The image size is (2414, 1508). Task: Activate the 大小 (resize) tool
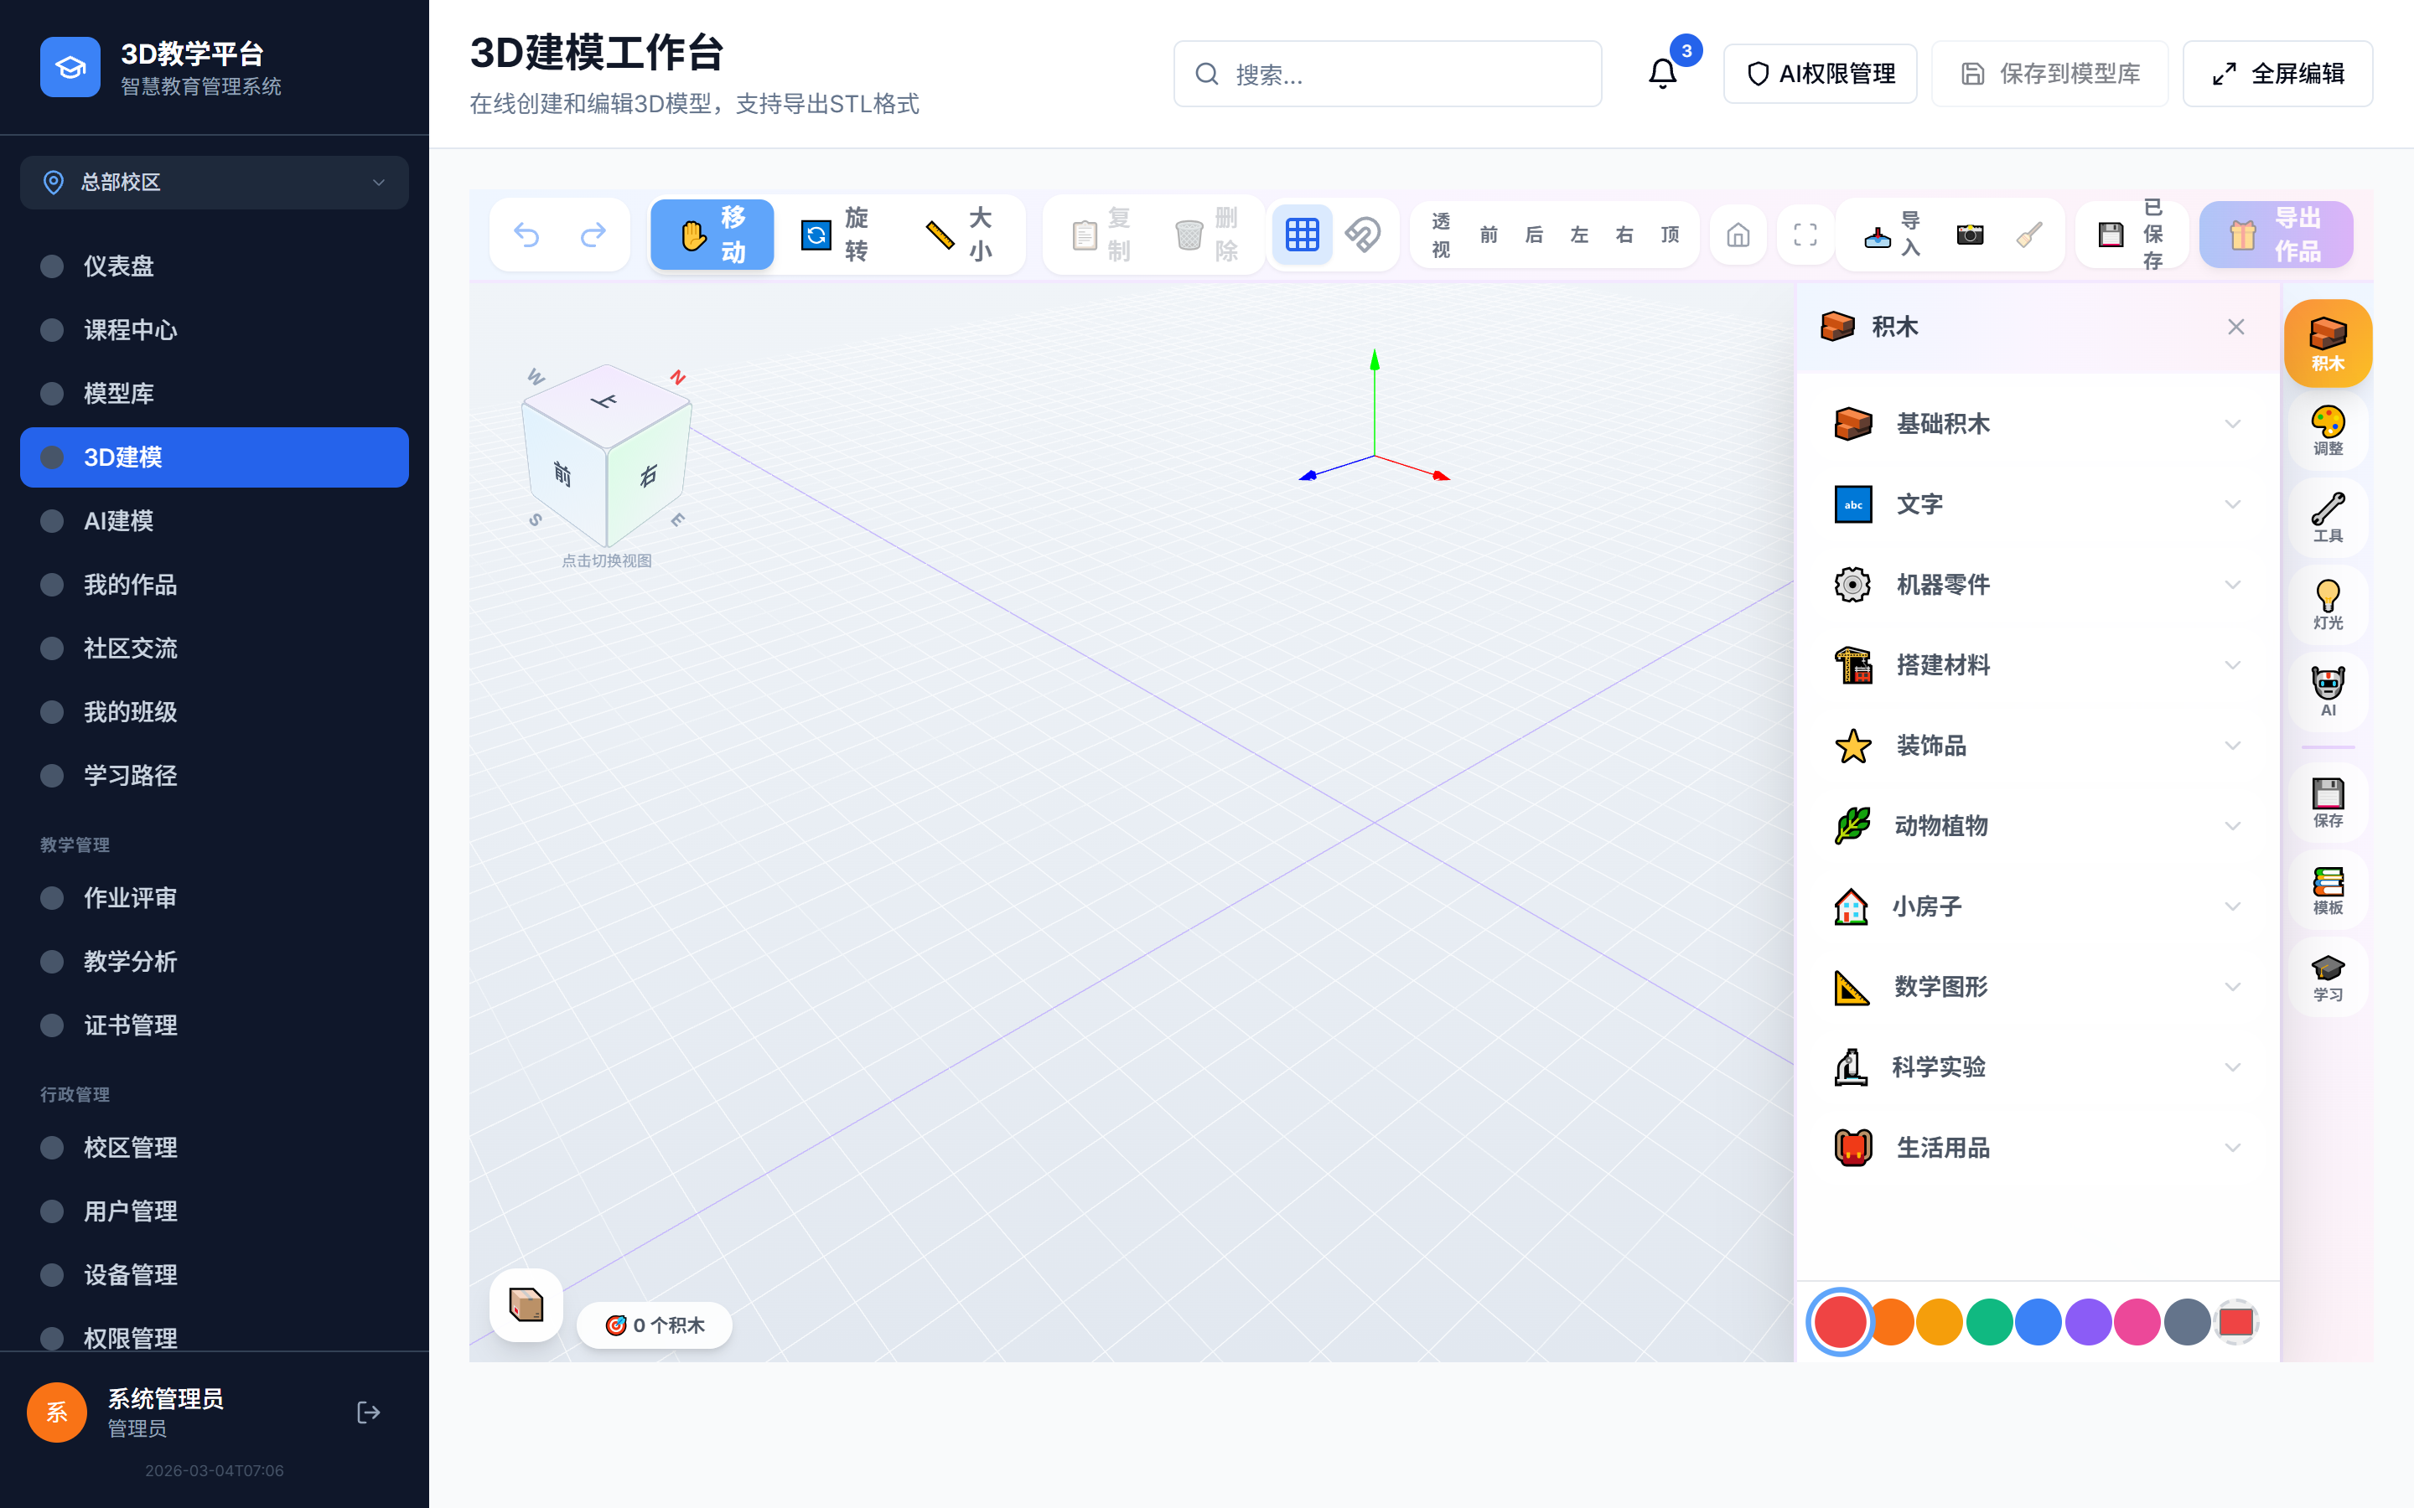pyautogui.click(x=961, y=235)
